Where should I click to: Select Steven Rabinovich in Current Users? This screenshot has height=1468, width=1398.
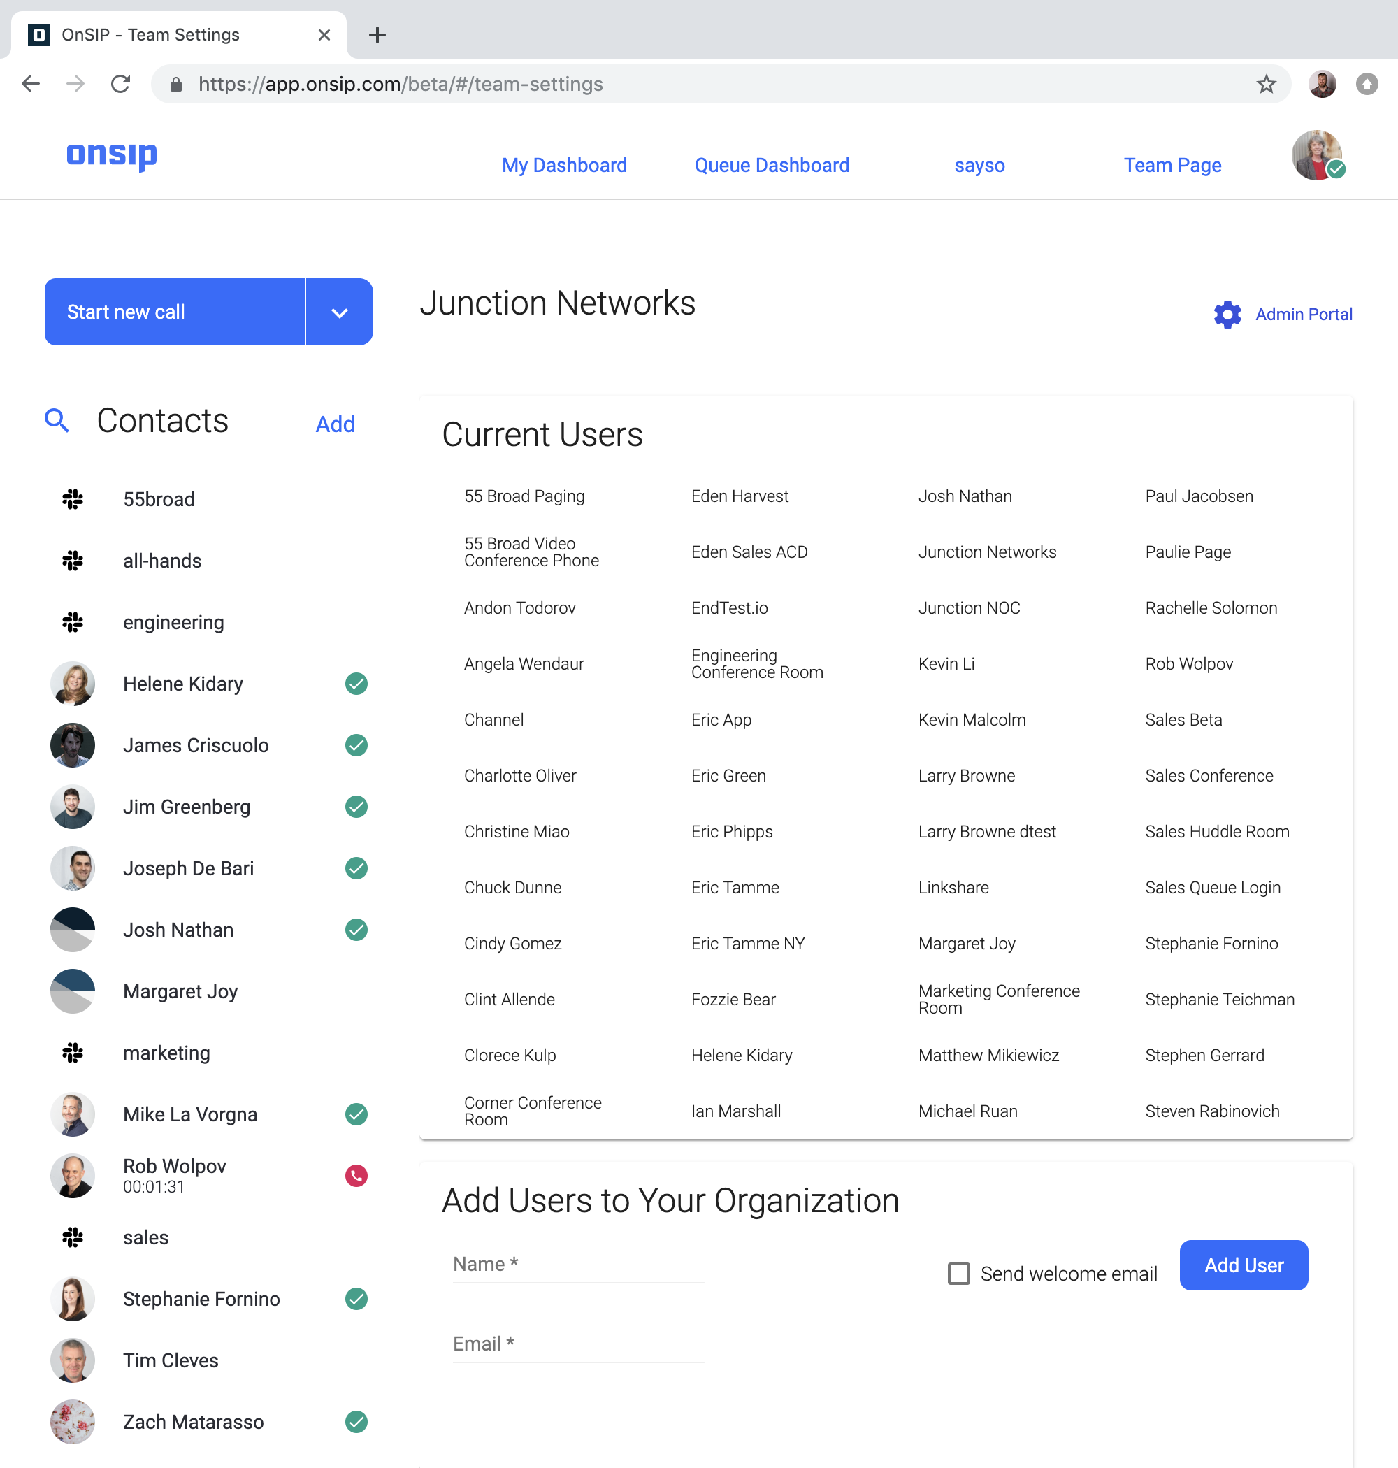click(x=1213, y=1111)
